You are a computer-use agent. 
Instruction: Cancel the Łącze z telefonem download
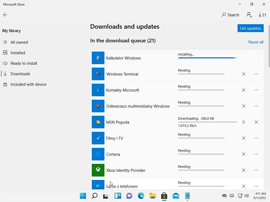tap(243, 186)
